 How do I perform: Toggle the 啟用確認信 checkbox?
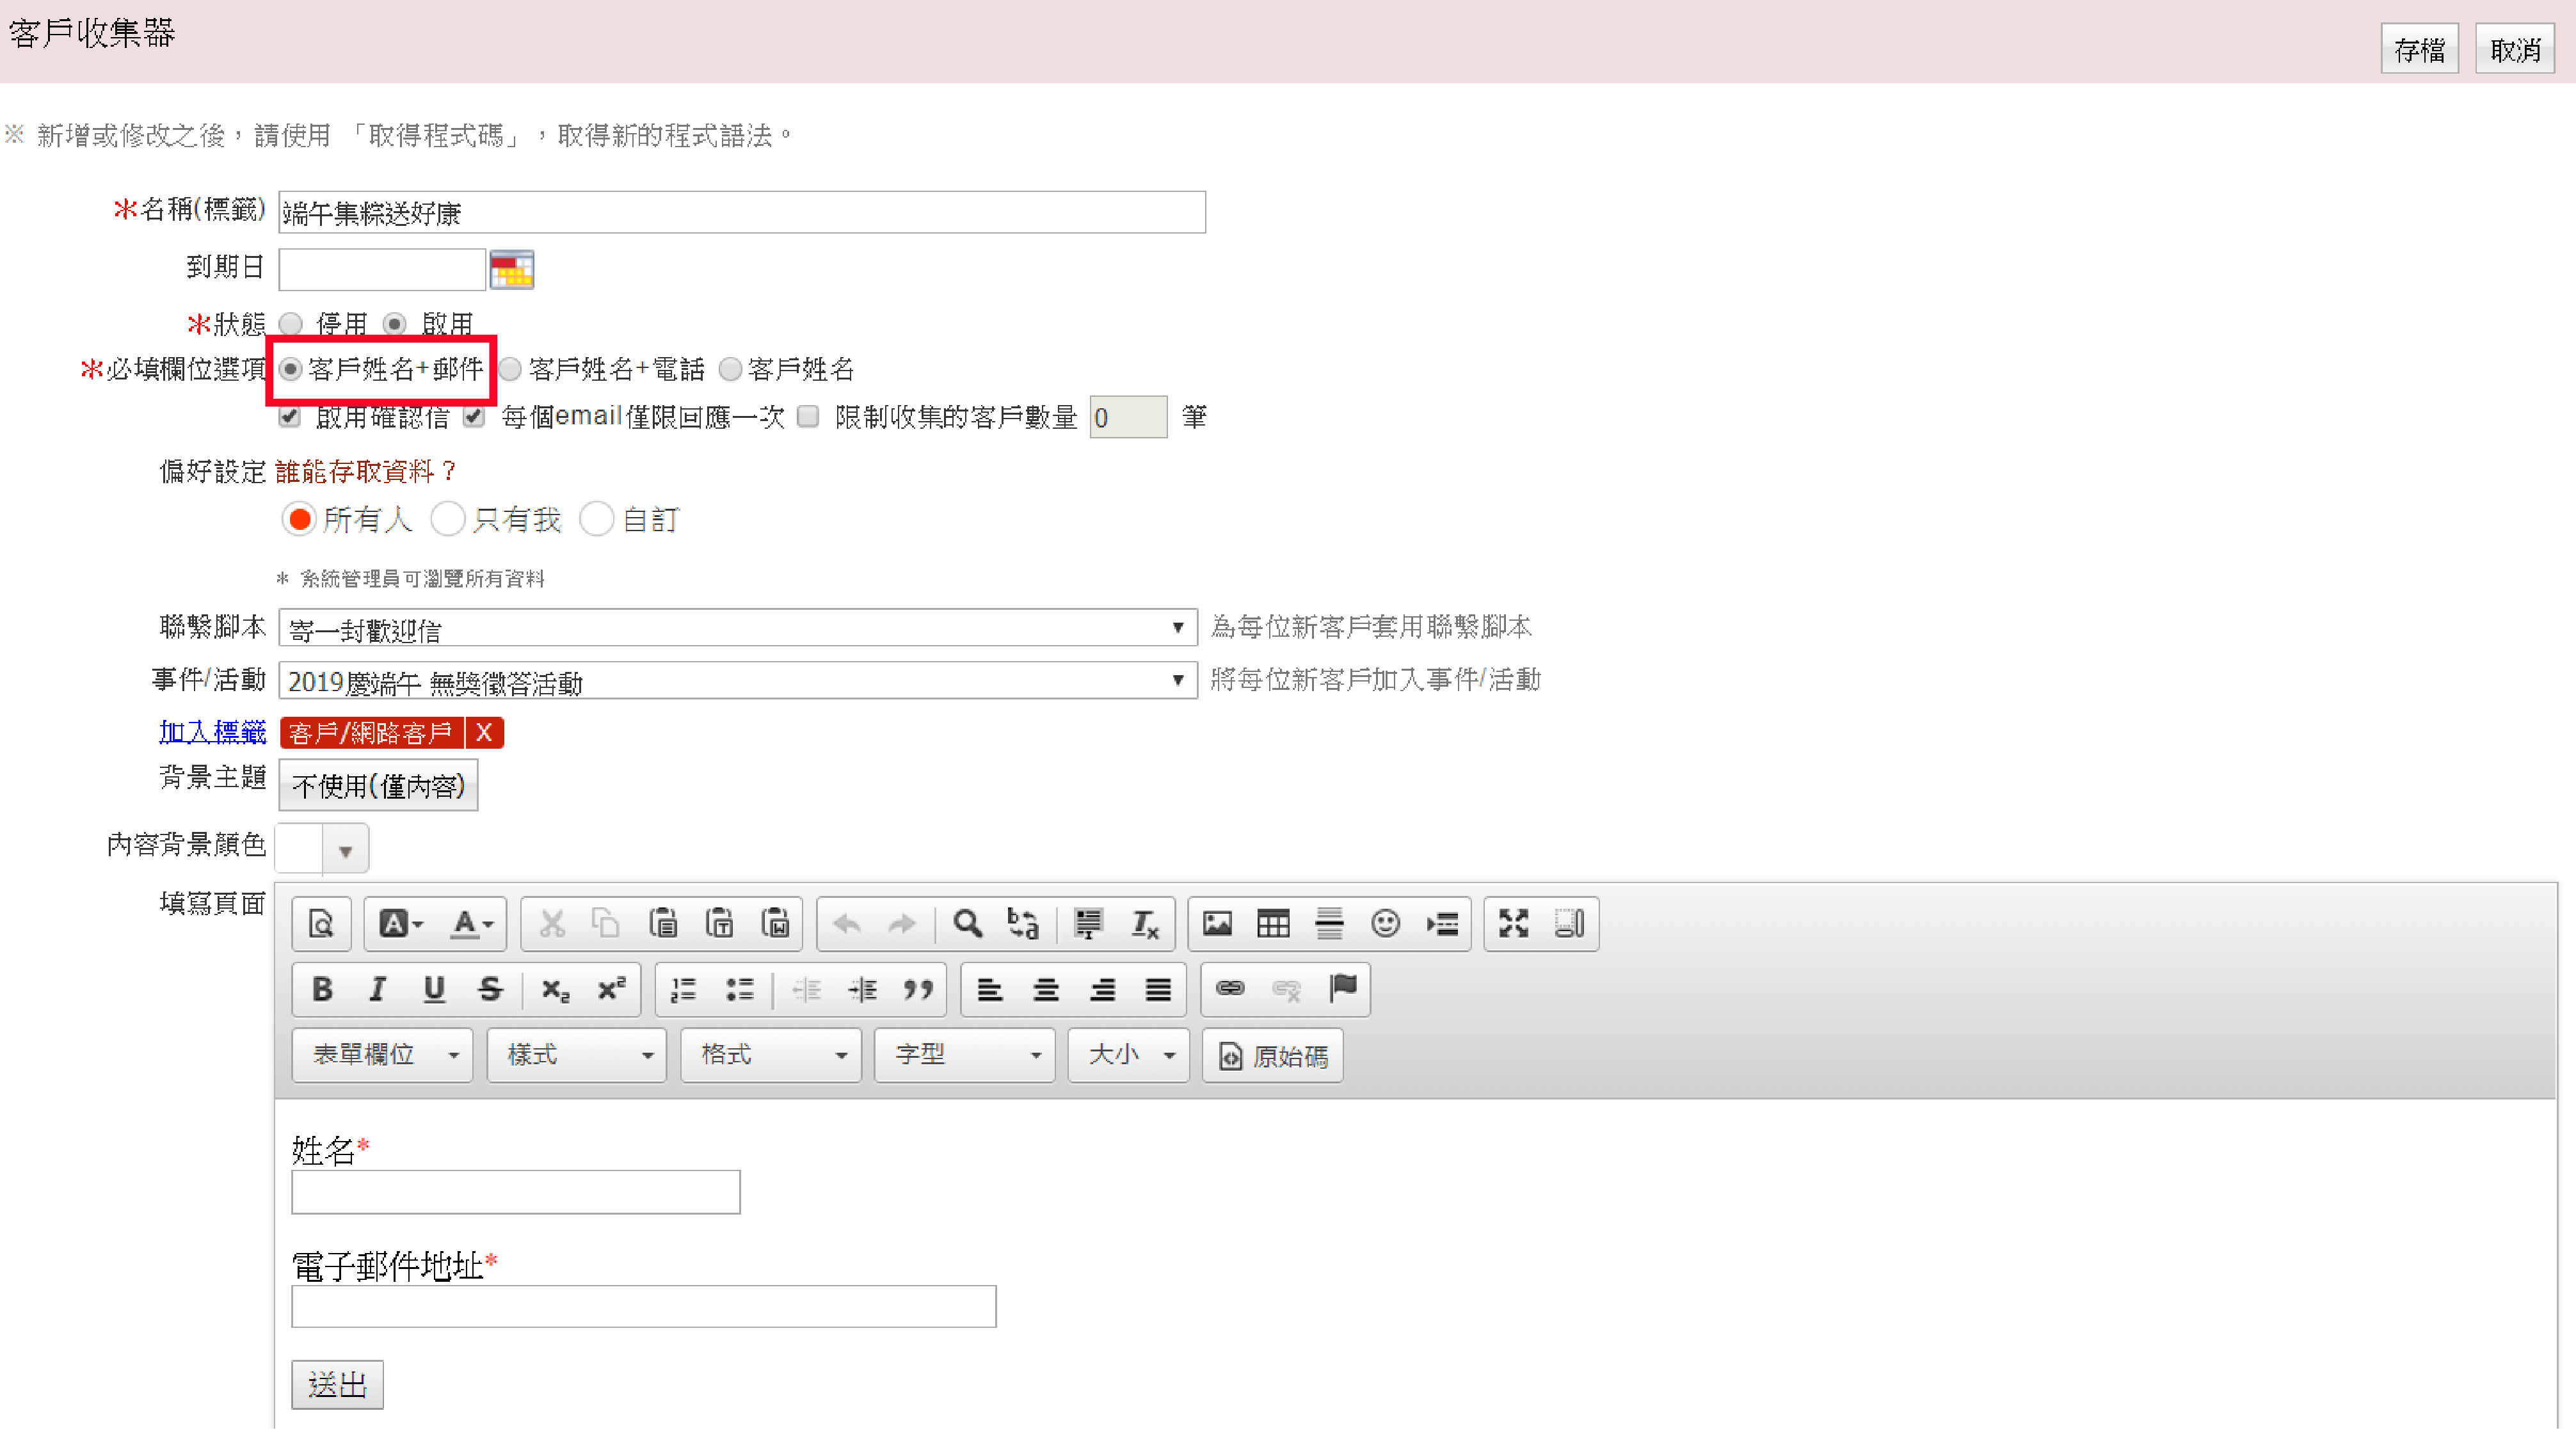point(290,417)
